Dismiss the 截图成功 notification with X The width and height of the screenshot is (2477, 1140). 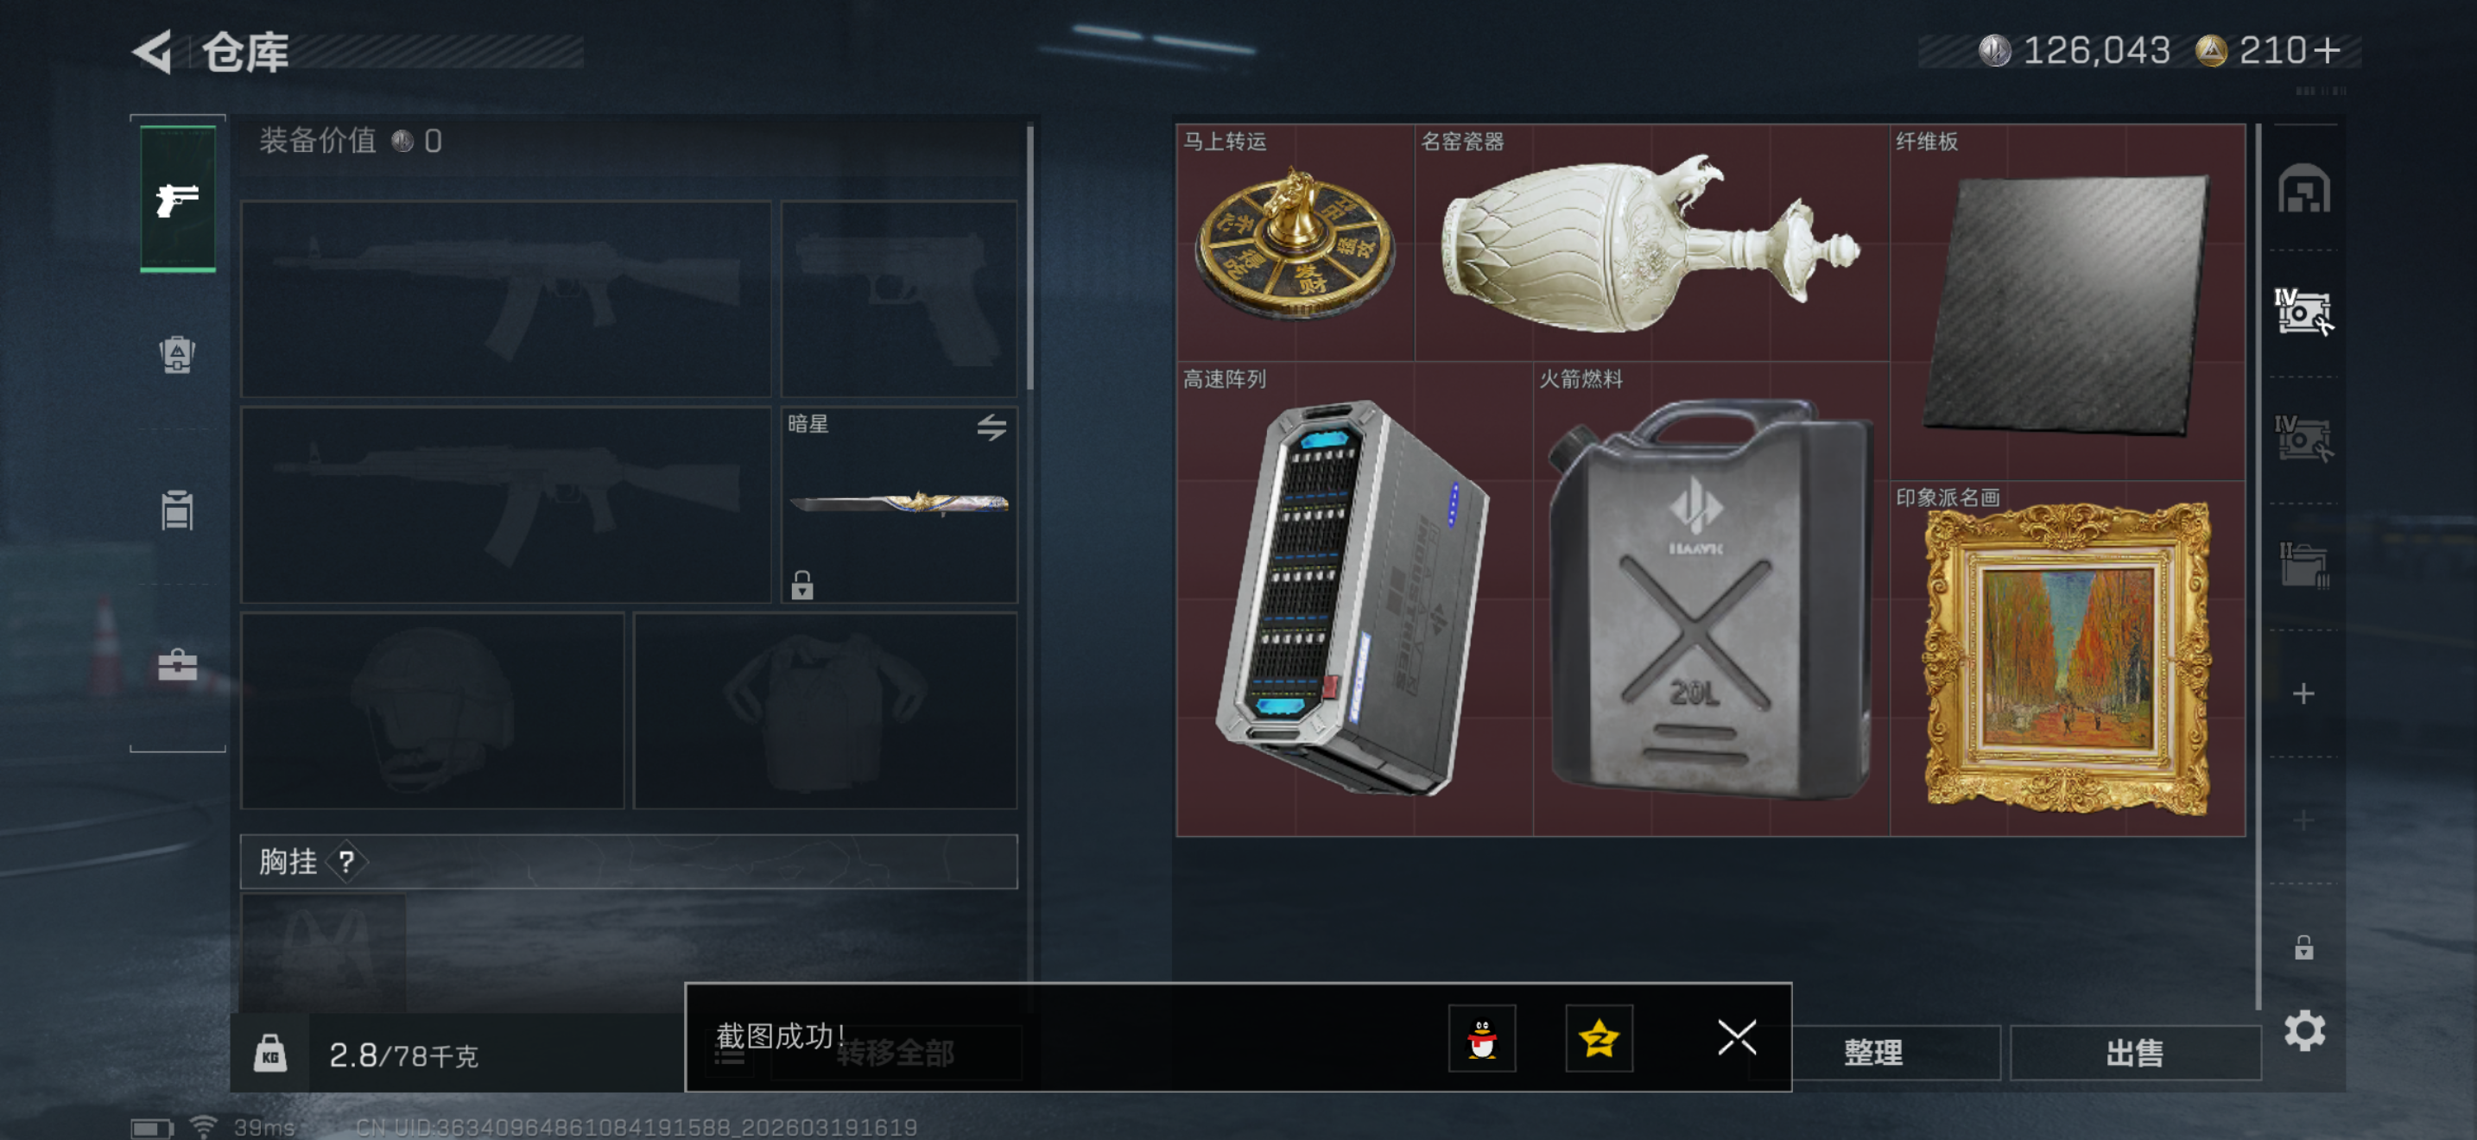[x=1737, y=1038]
